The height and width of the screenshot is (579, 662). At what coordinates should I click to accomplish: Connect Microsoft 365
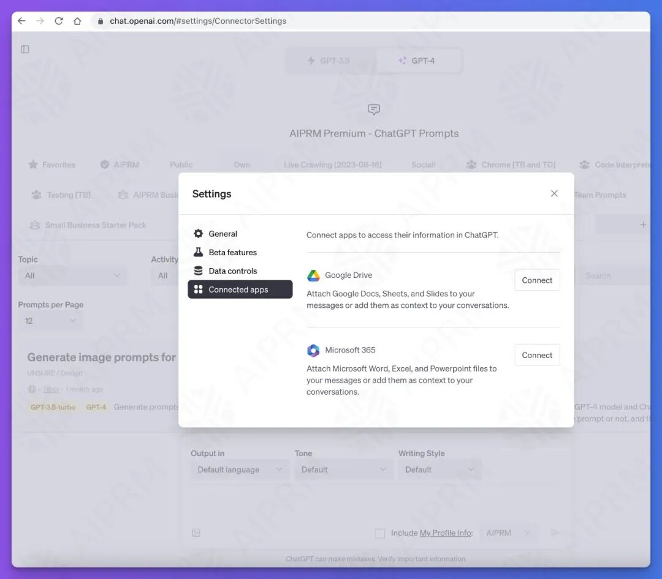tap(536, 355)
